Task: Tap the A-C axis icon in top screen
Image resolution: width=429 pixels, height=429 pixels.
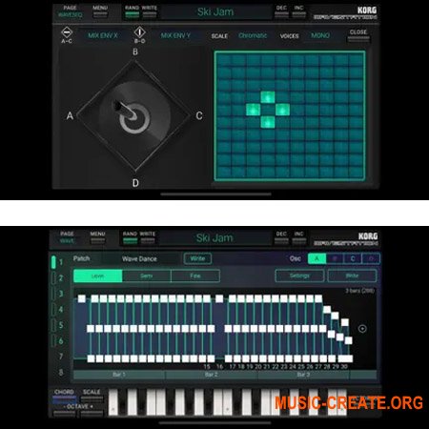Action: [67, 32]
